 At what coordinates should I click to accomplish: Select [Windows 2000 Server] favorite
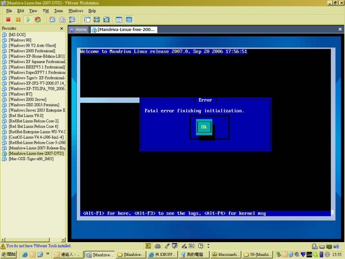point(28,99)
